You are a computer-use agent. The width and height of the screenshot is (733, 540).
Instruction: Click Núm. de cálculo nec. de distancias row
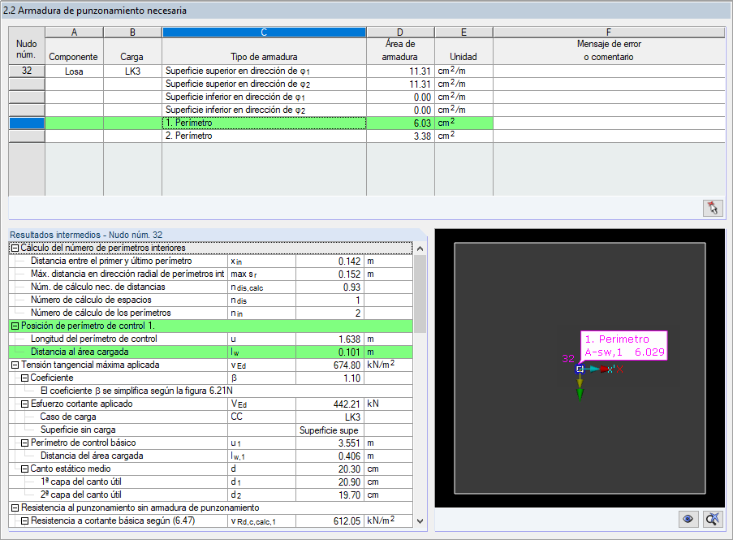[x=210, y=287]
